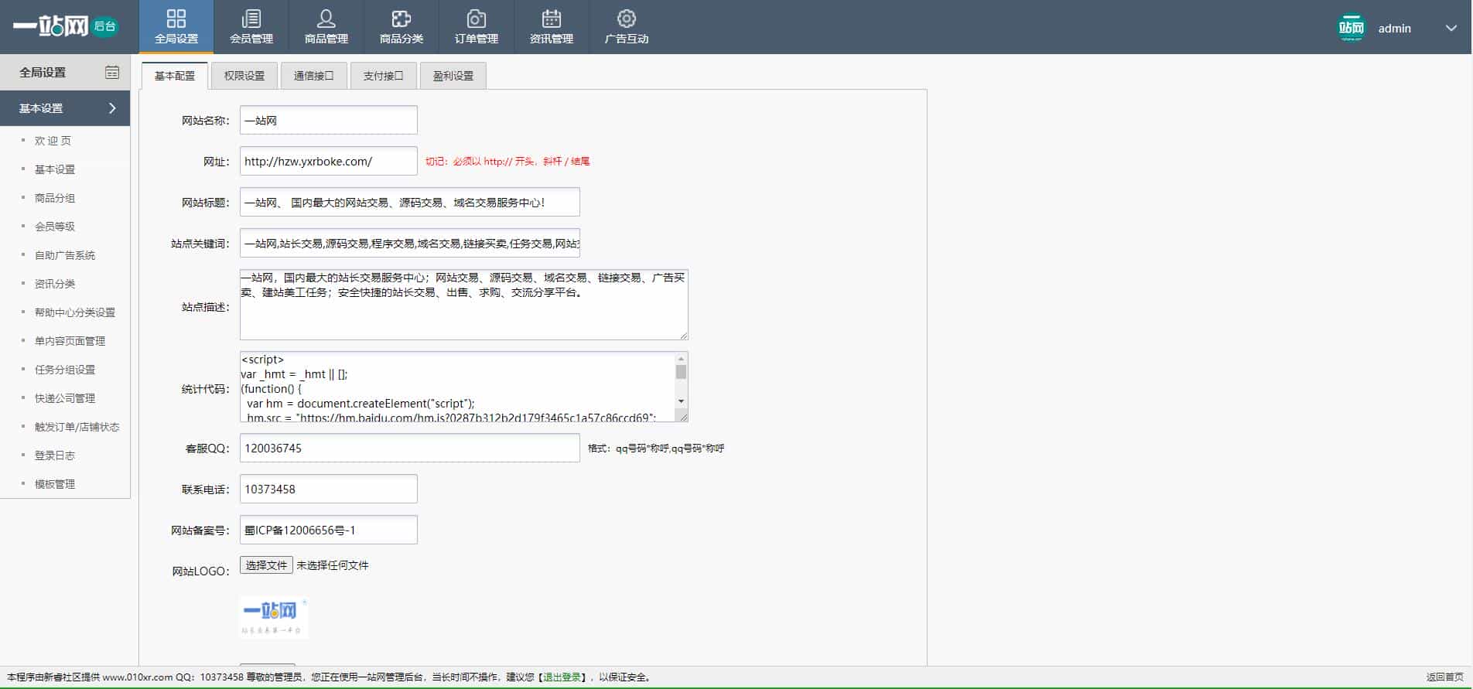Click inside the 站点描述 textarea
Screen dimensions: 1473x689
pos(464,305)
